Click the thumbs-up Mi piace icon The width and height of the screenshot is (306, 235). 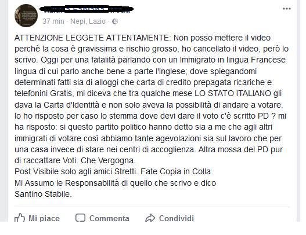[20, 218]
